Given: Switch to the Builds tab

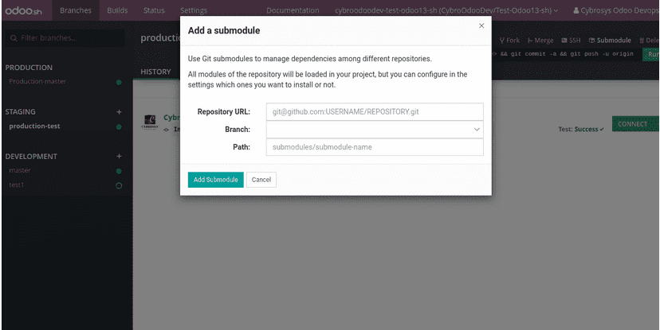Looking at the screenshot, I should pyautogui.click(x=117, y=10).
